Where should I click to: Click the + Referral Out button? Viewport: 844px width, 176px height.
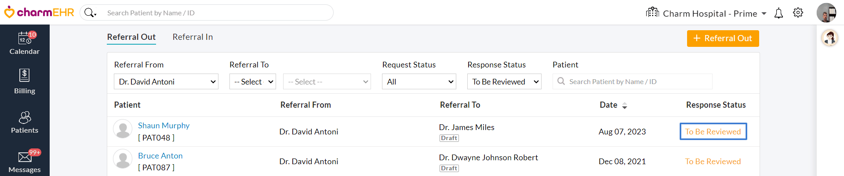coord(723,38)
